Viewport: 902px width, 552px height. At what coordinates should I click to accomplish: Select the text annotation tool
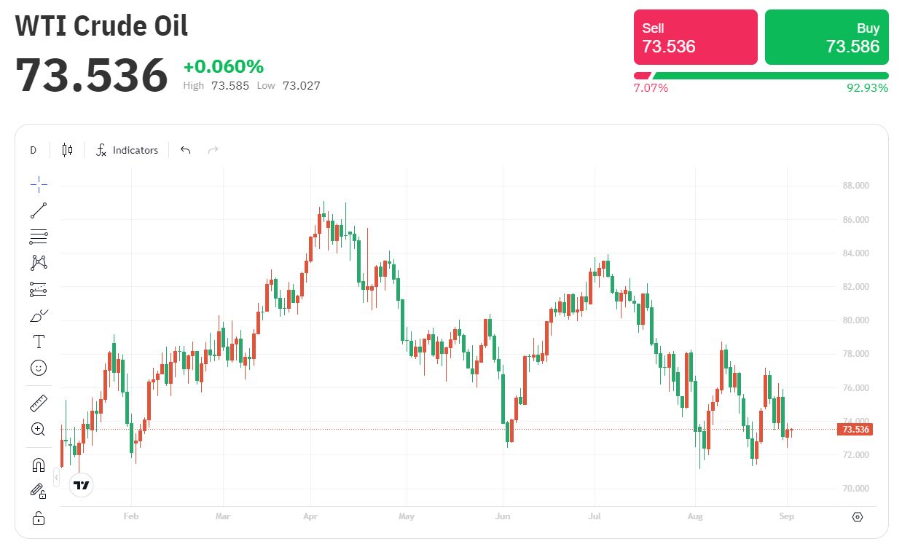point(39,342)
